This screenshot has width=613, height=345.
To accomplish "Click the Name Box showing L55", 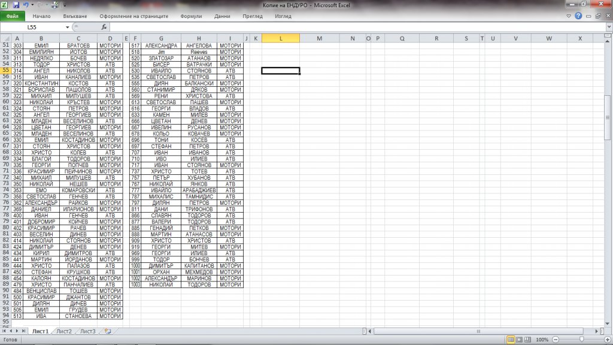I will (32, 27).
